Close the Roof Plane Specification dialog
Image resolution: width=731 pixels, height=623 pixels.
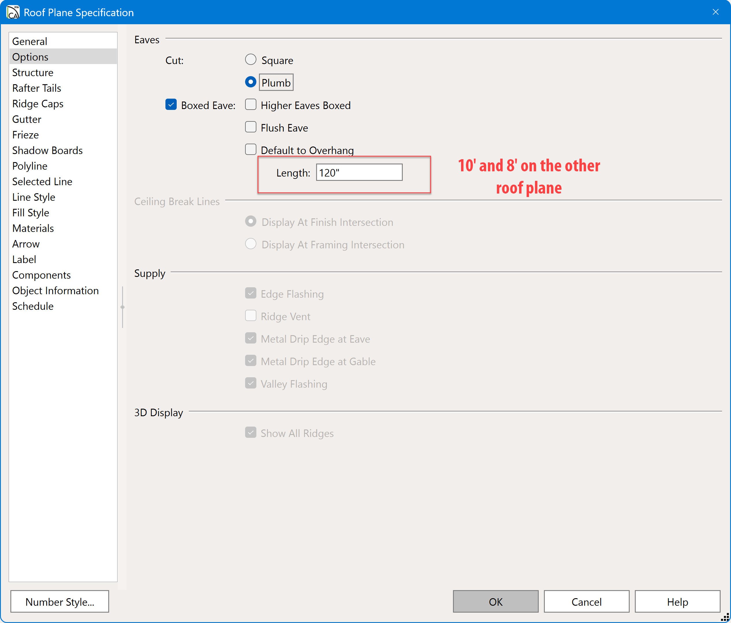click(715, 12)
